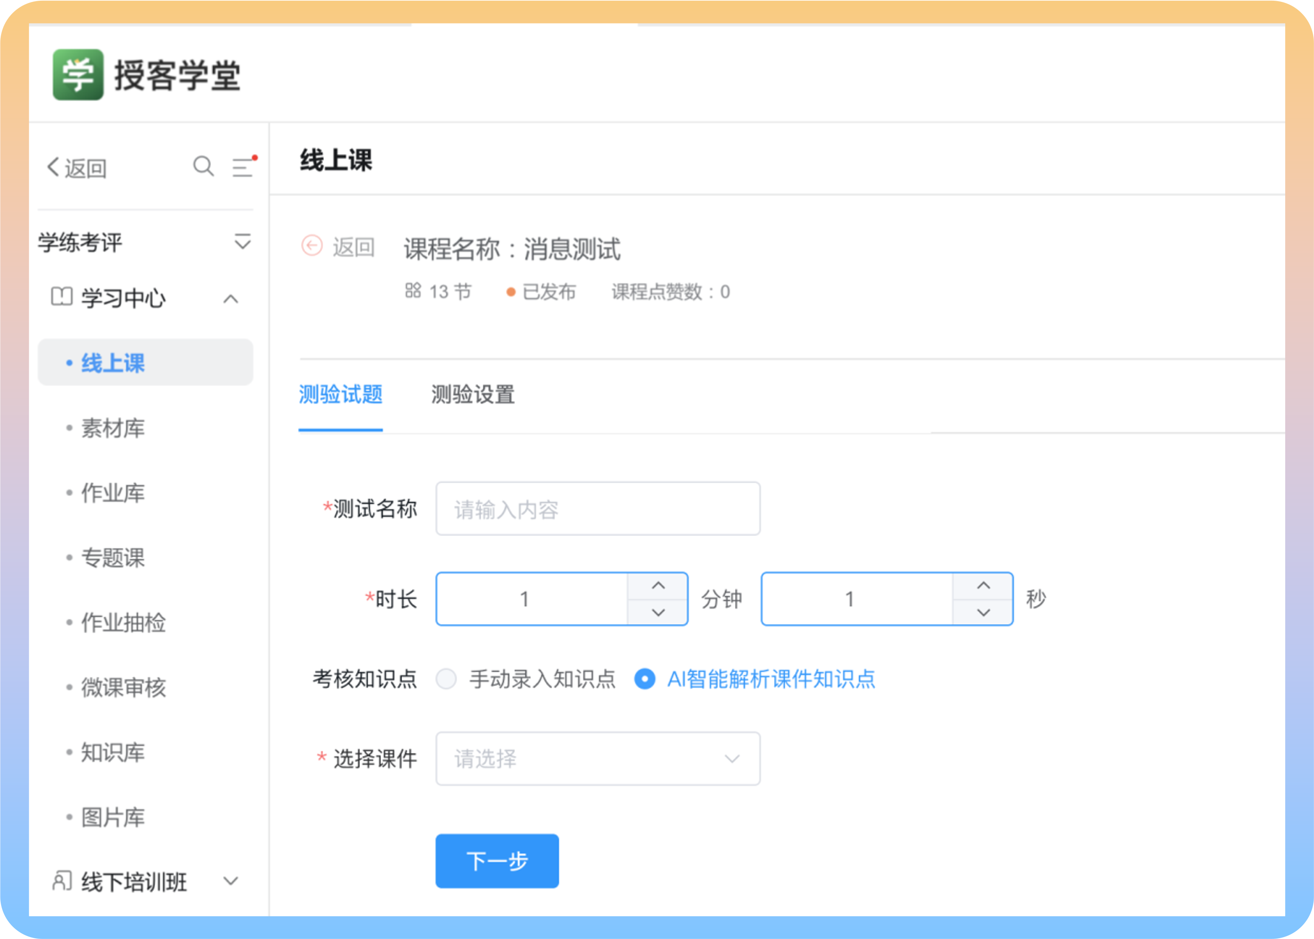Click the 学习中心 book icon
Screen dimensions: 1314x939
pyautogui.click(x=62, y=297)
